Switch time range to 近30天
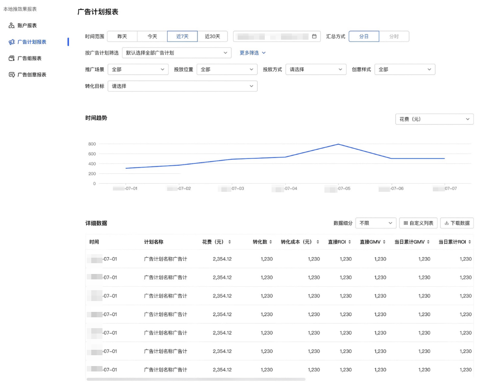 coord(212,37)
